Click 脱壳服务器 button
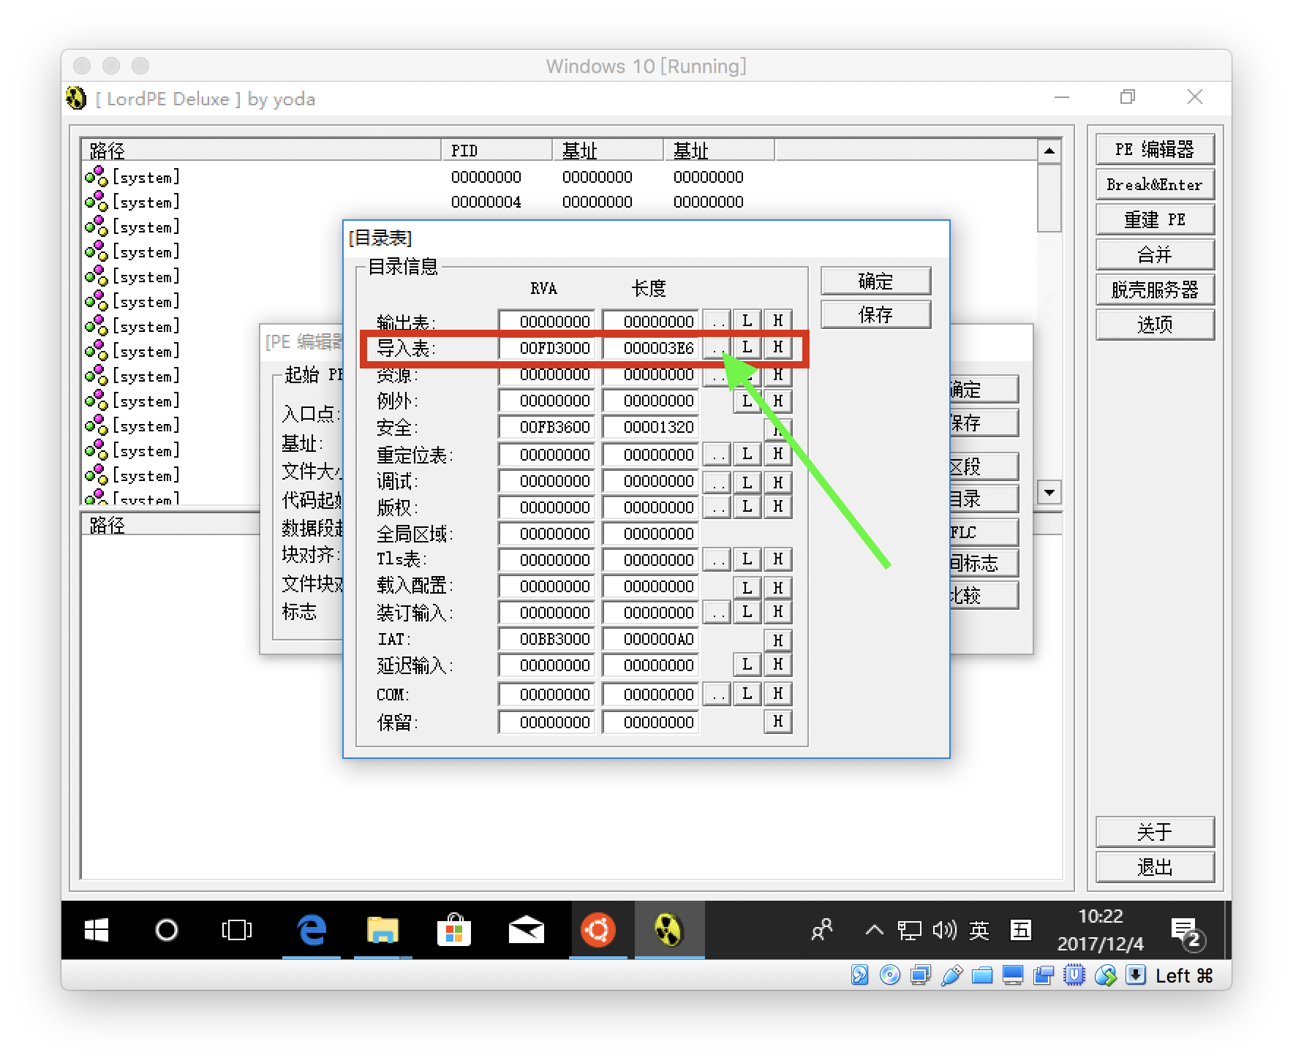Image resolution: width=1293 pixels, height=1063 pixels. [1155, 290]
